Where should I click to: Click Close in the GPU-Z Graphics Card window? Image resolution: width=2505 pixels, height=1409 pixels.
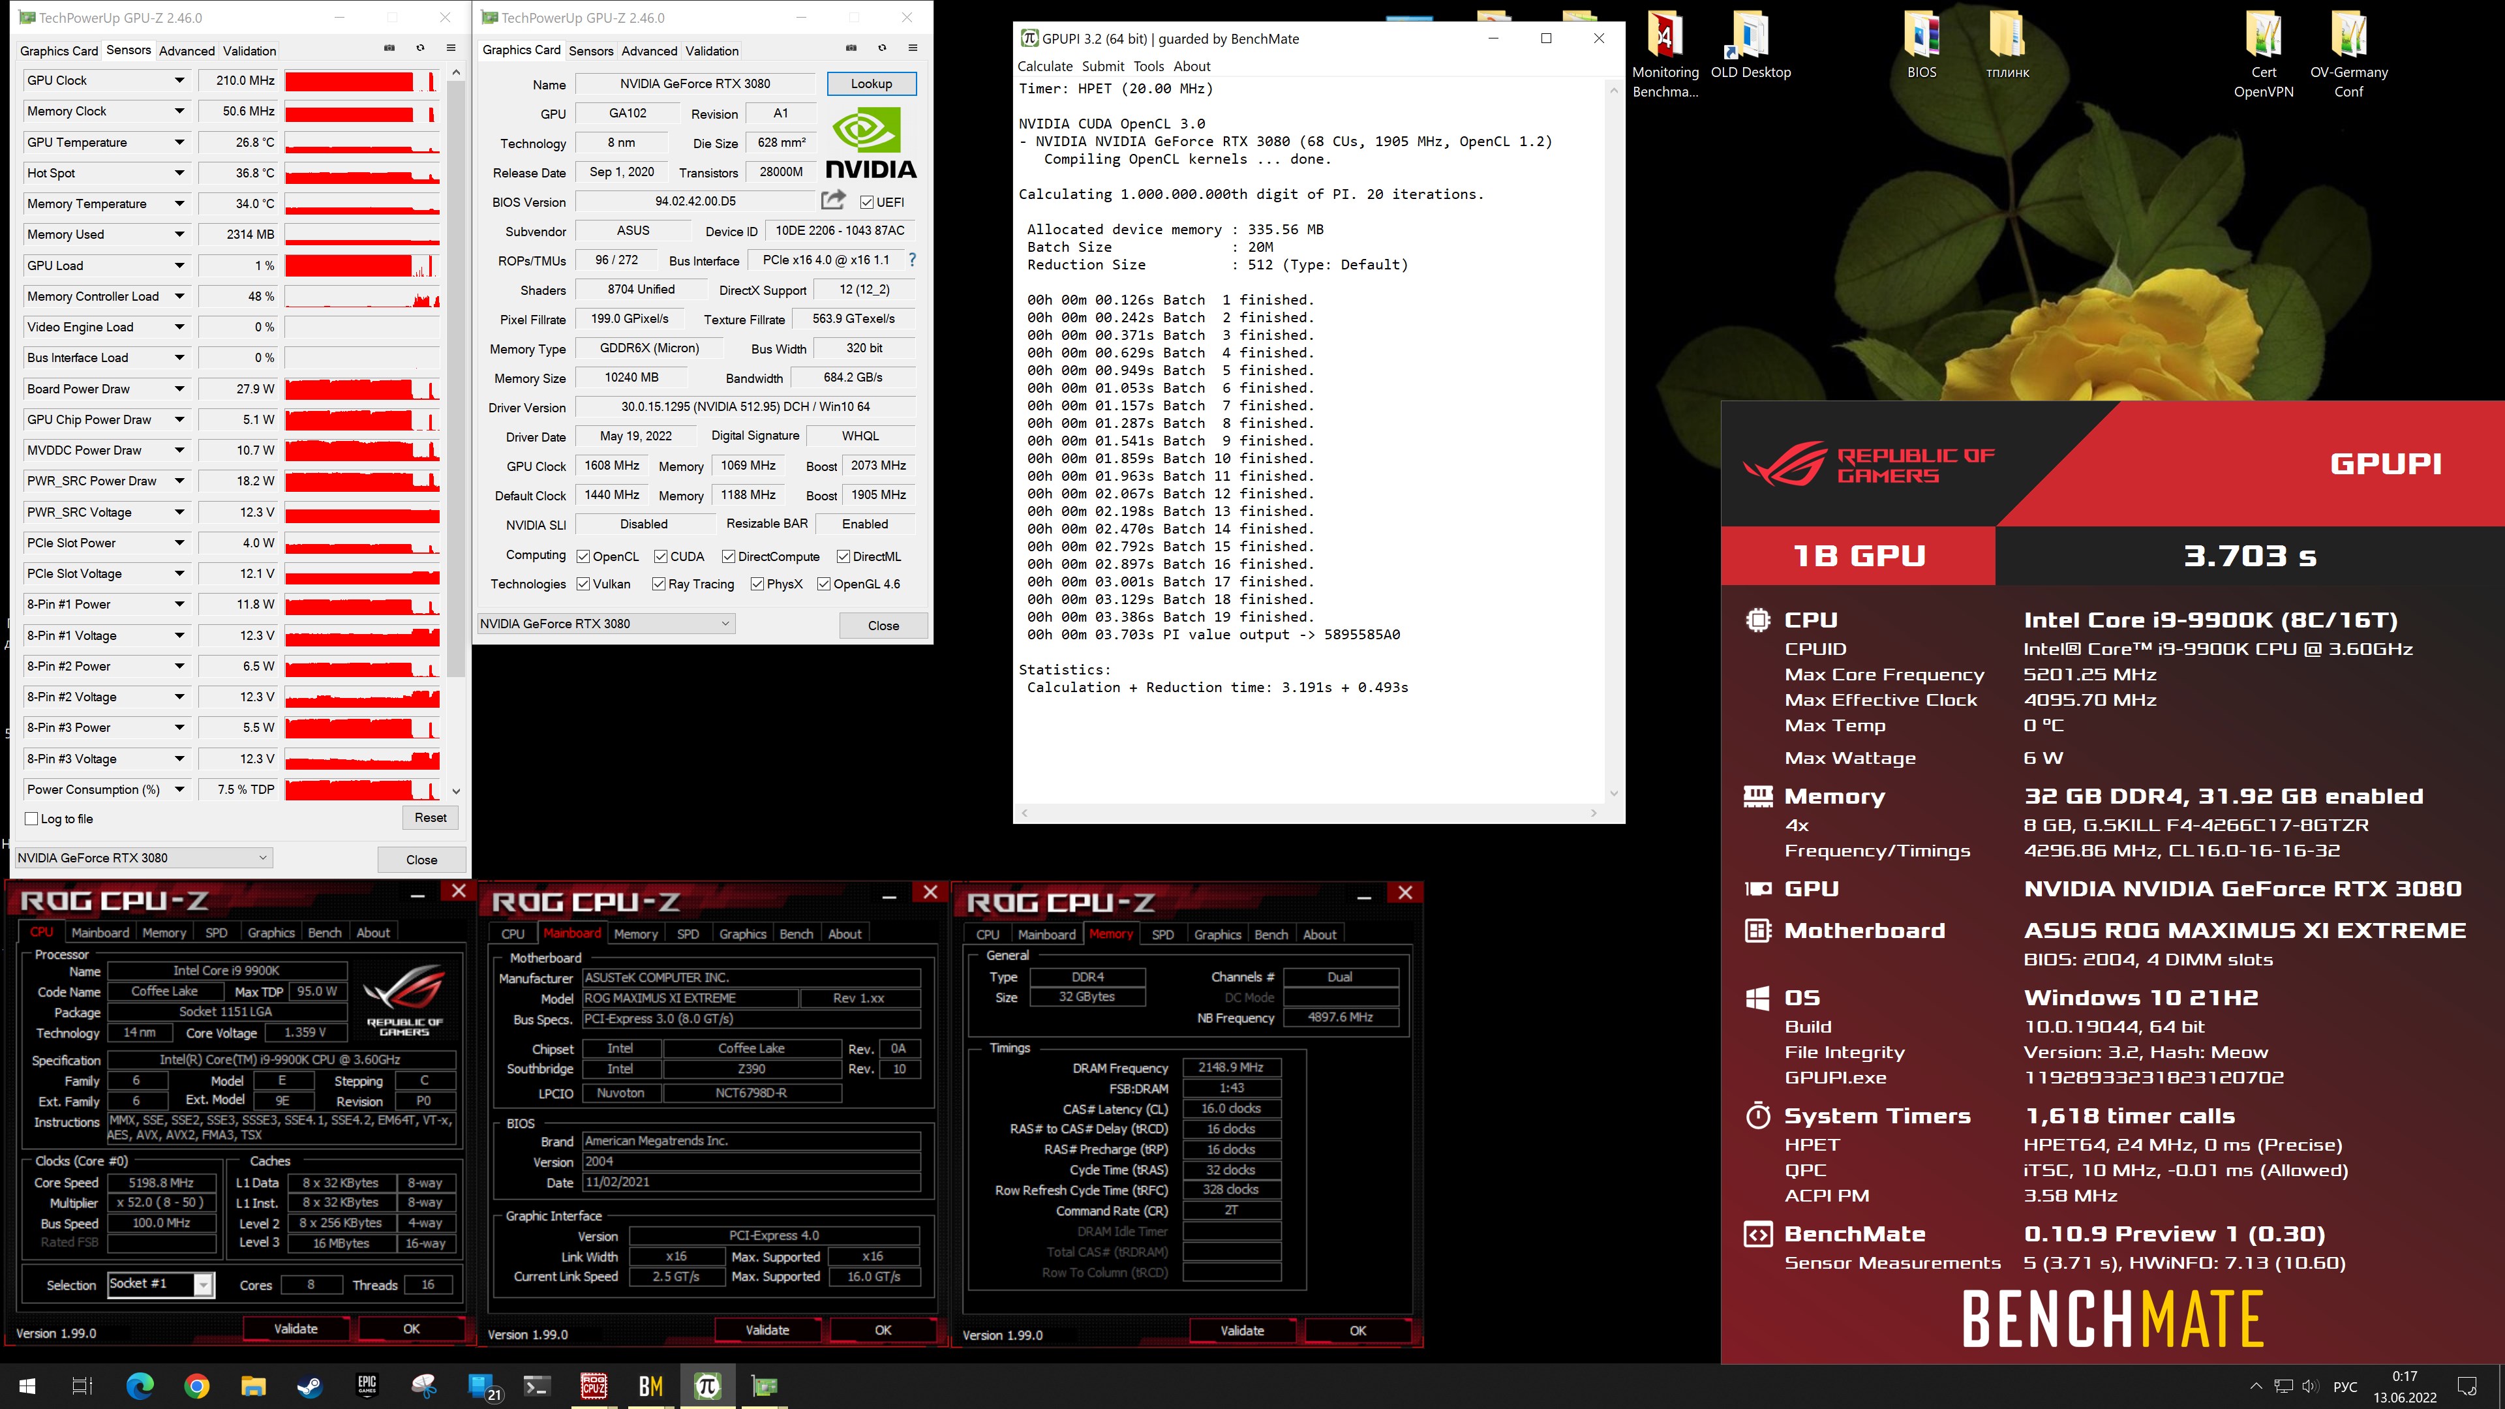883,626
